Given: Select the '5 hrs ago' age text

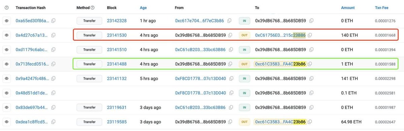Looking at the screenshot, I should pos(149,78).
